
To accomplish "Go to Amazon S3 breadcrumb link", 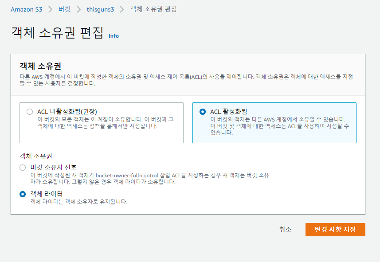I will pyautogui.click(x=26, y=9).
